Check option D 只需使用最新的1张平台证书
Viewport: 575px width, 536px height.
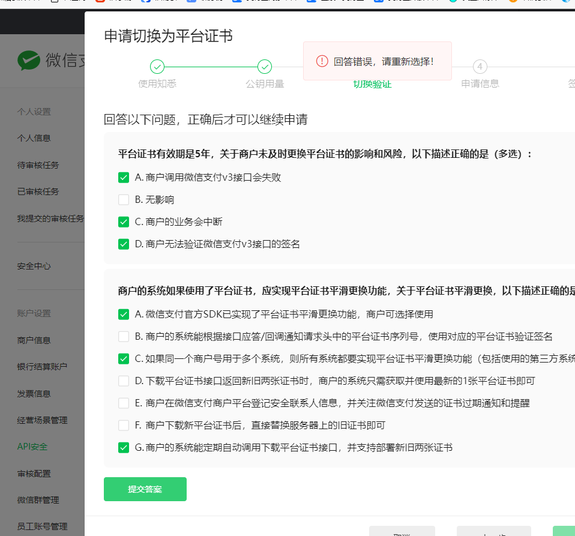coord(124,381)
